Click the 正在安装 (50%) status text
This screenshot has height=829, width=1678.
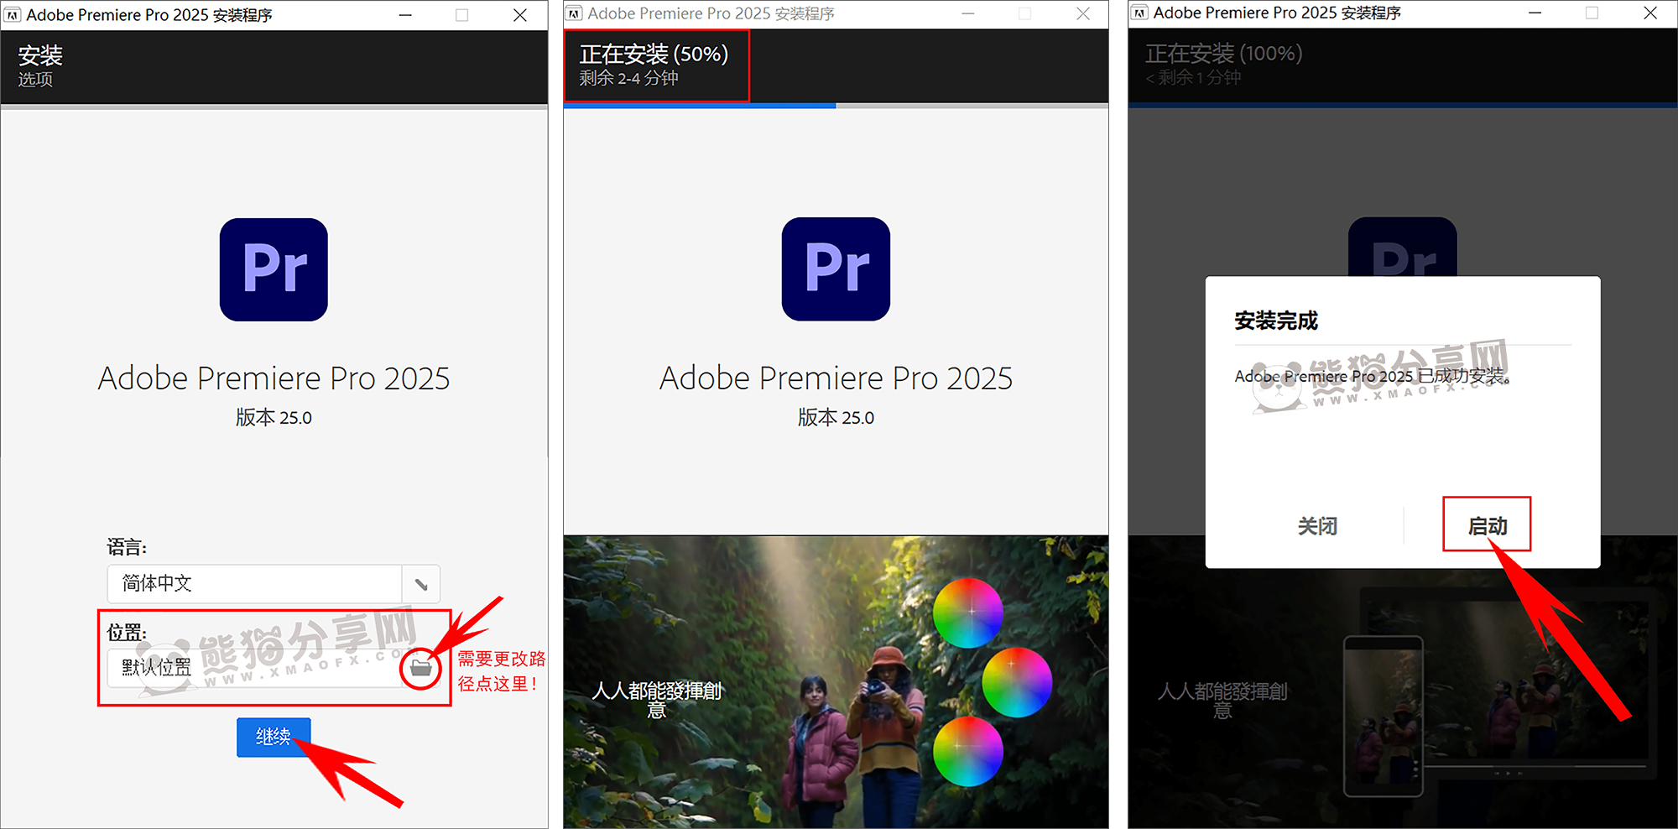(654, 54)
